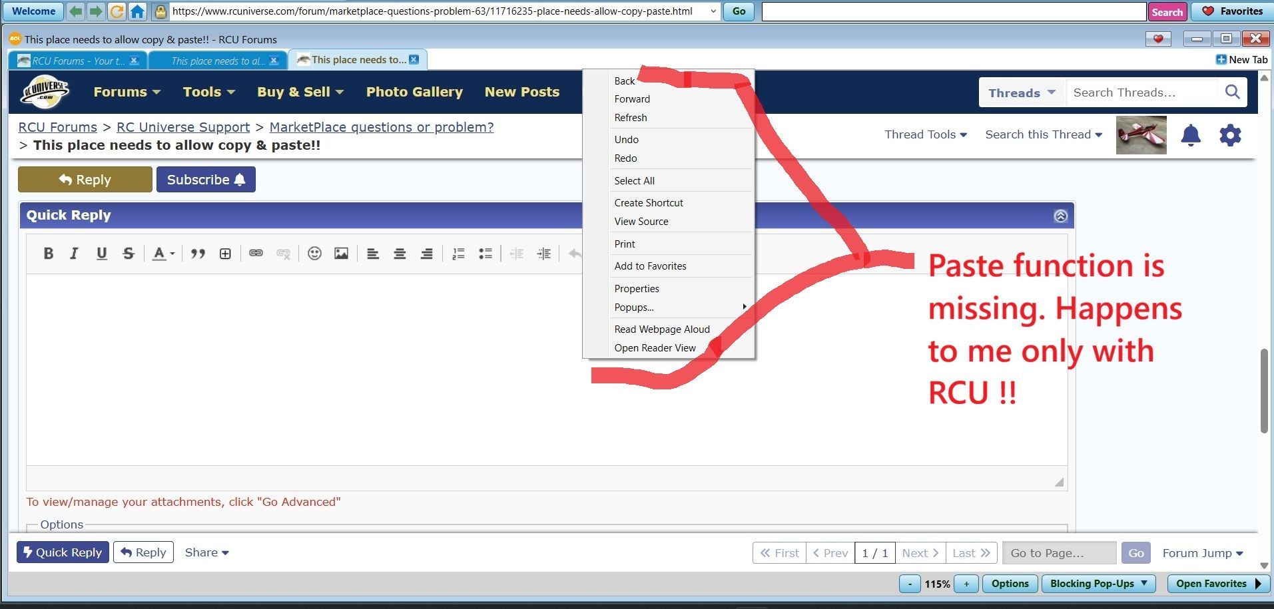Open the Forum Jump dropdown
Image resolution: width=1274 pixels, height=609 pixels.
click(x=1202, y=553)
